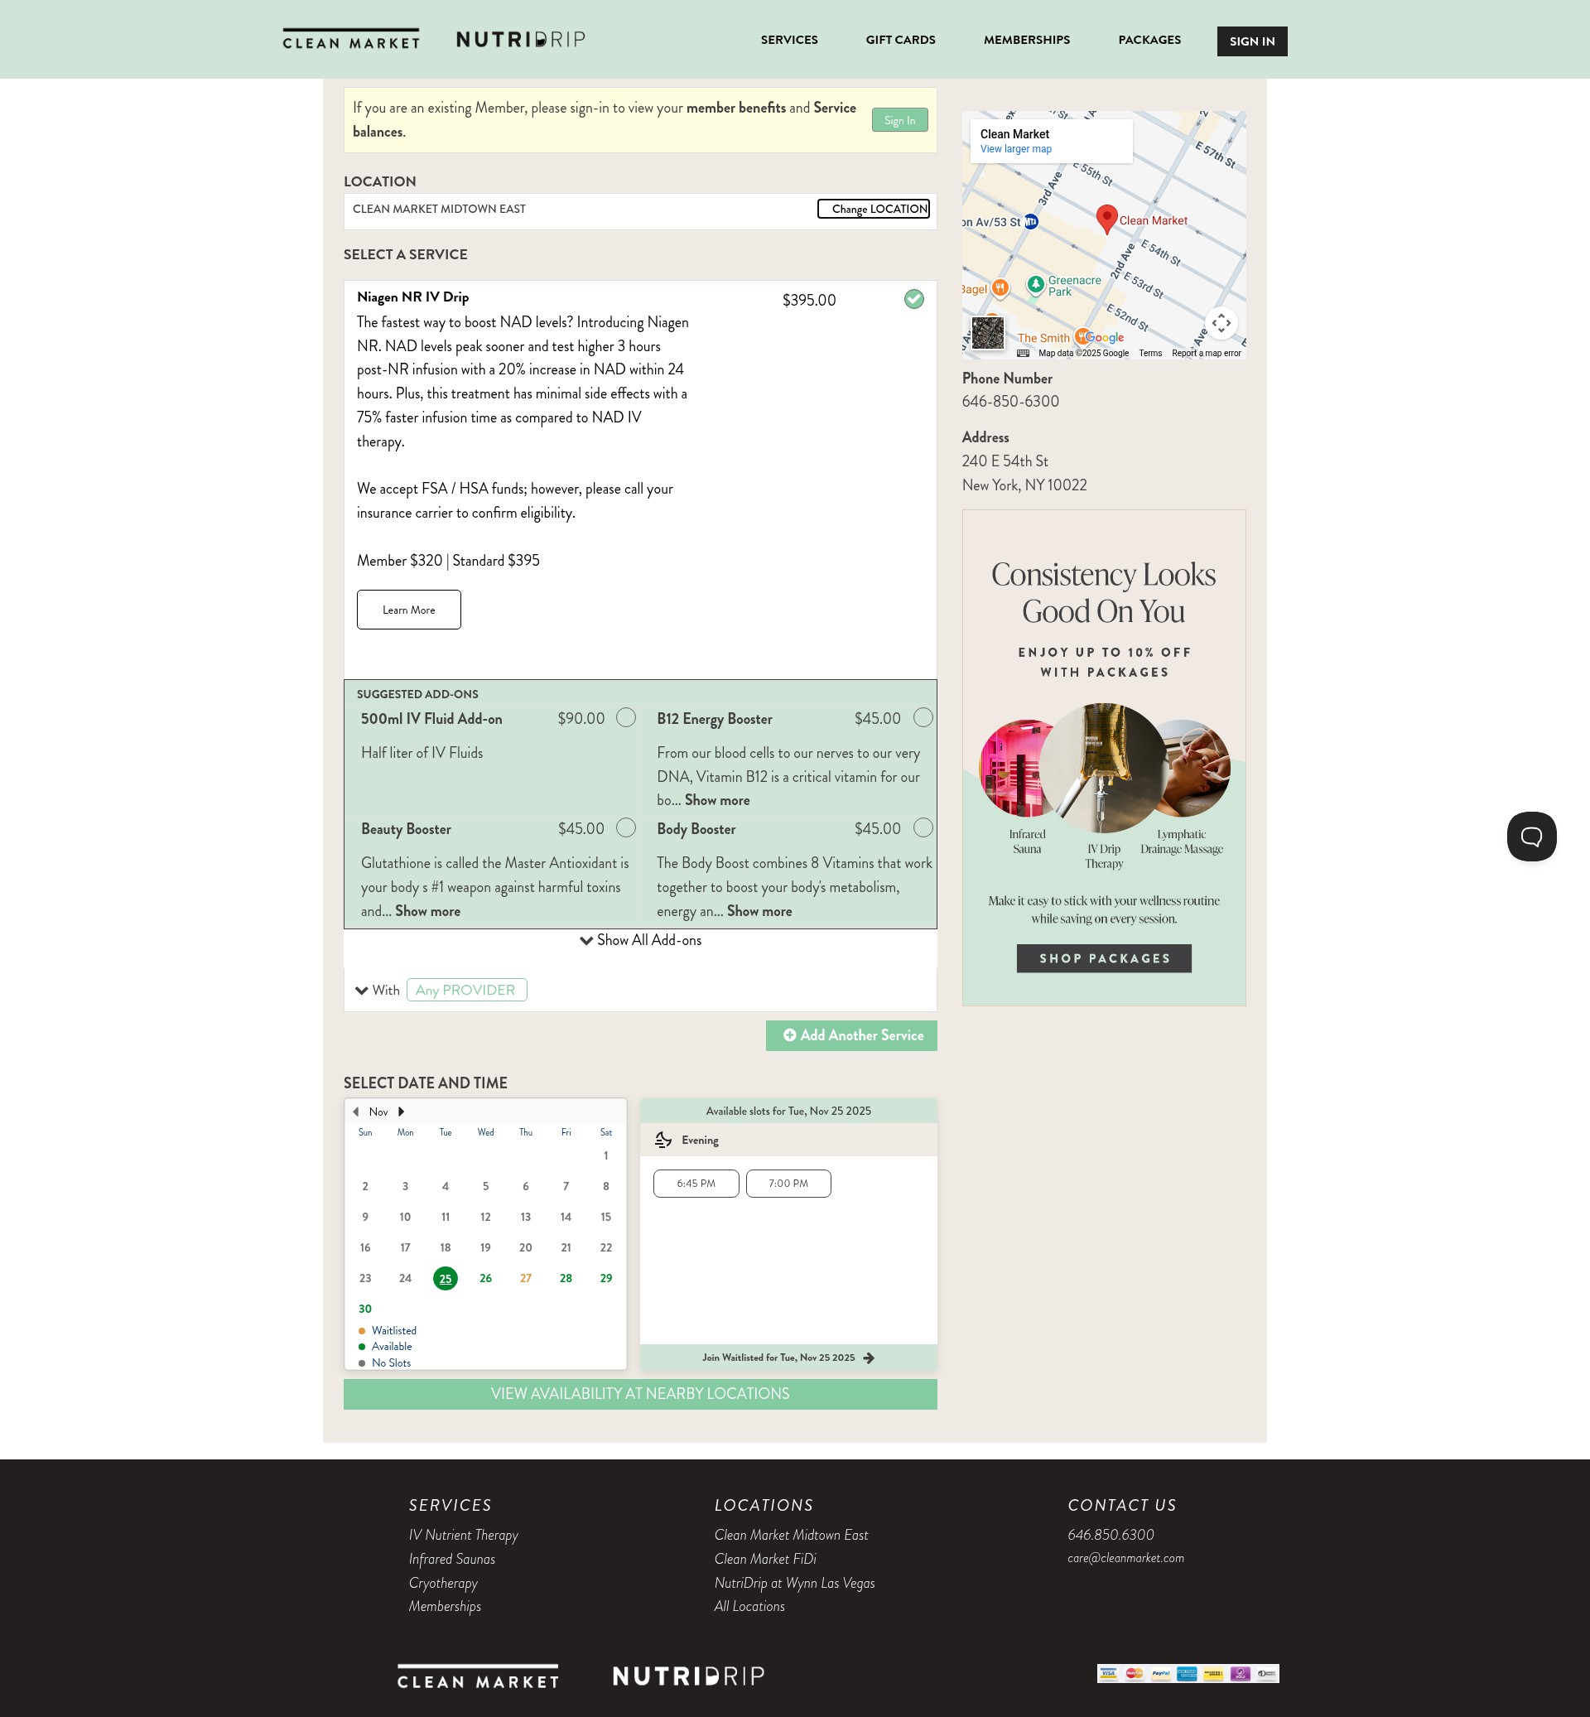
Task: Go to previous month arrow in calendar
Action: tap(356, 1112)
